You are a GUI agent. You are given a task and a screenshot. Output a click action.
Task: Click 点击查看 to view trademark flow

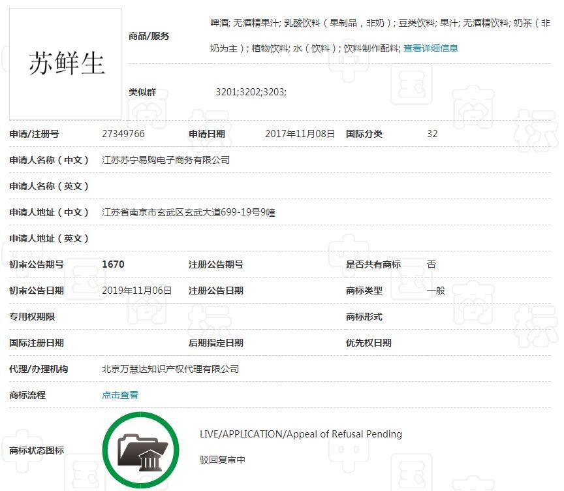(119, 395)
